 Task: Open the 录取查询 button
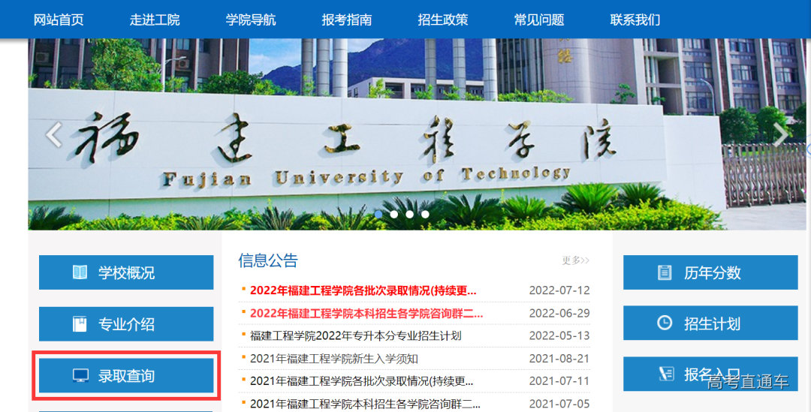[126, 376]
